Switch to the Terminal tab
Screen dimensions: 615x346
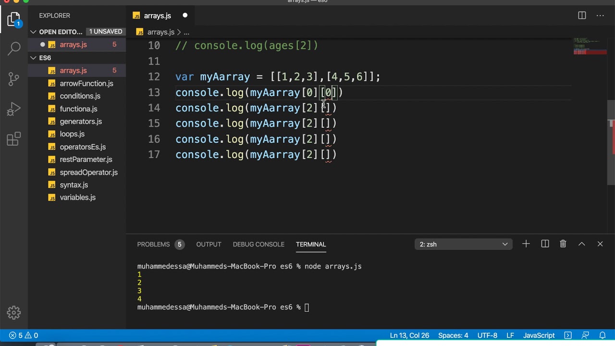(x=311, y=244)
